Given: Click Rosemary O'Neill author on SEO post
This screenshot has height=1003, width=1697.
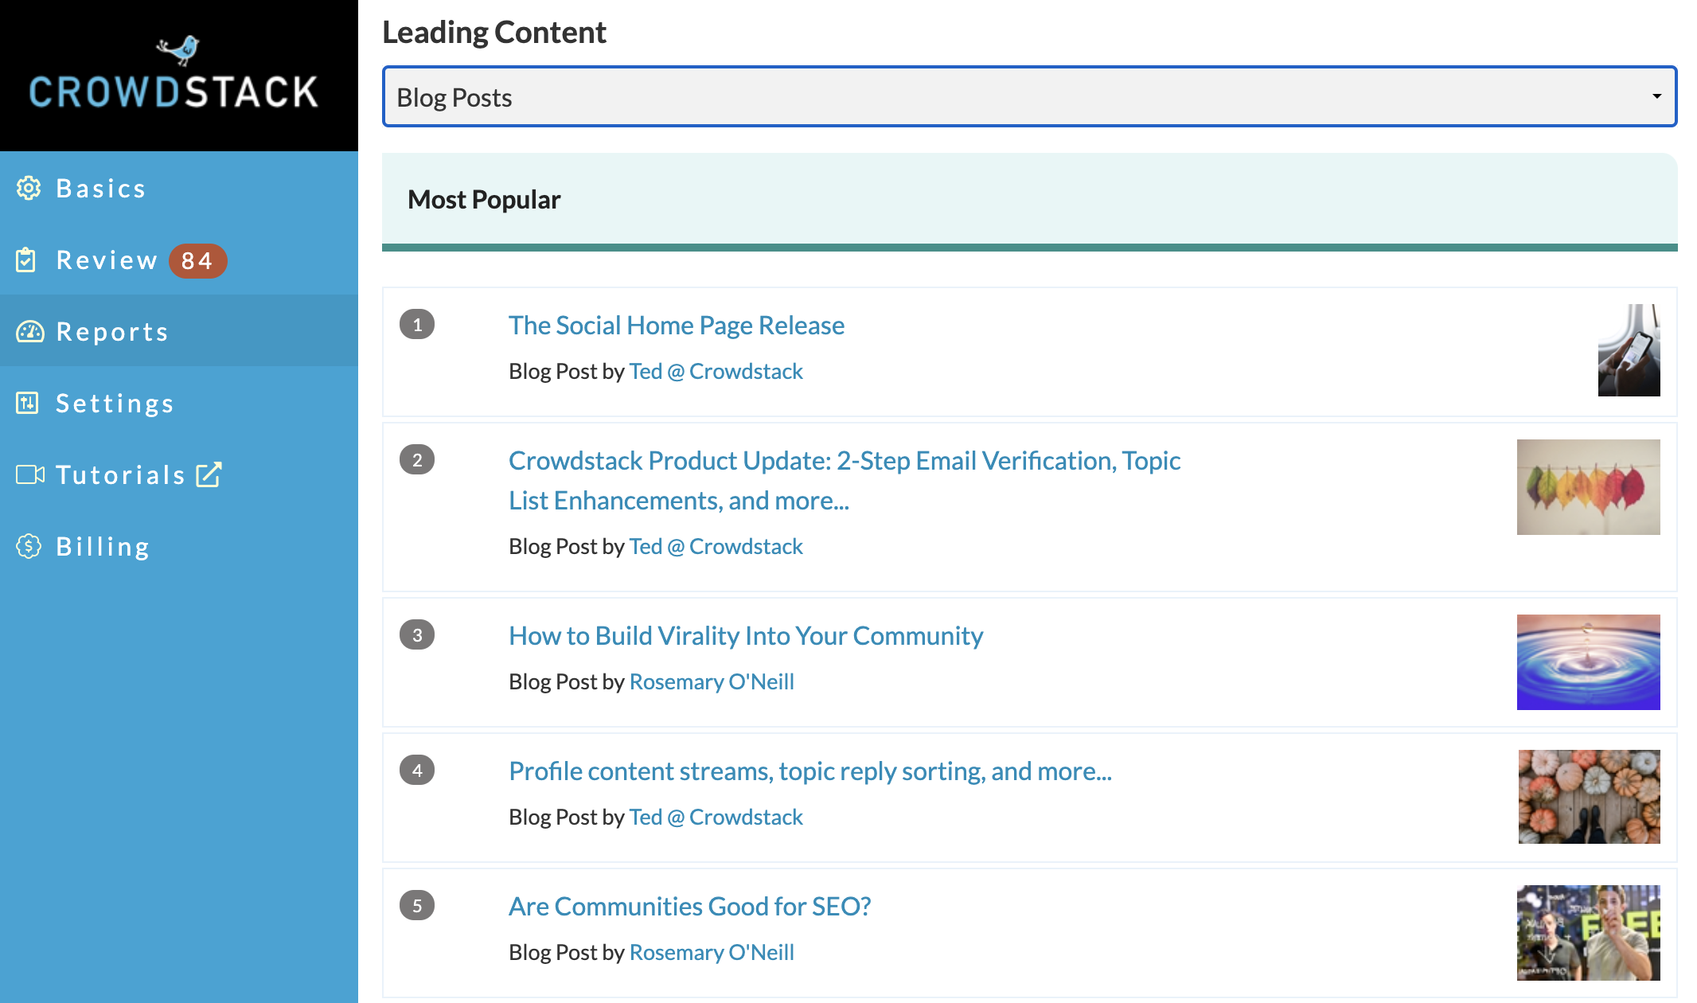Looking at the screenshot, I should pos(712,952).
